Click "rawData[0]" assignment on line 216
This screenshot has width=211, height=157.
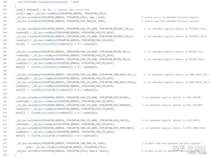pos(23,102)
